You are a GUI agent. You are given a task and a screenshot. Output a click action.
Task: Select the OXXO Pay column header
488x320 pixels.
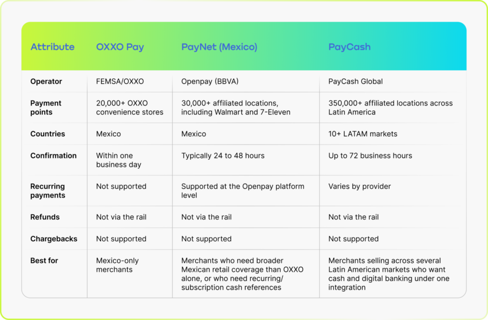(x=120, y=47)
